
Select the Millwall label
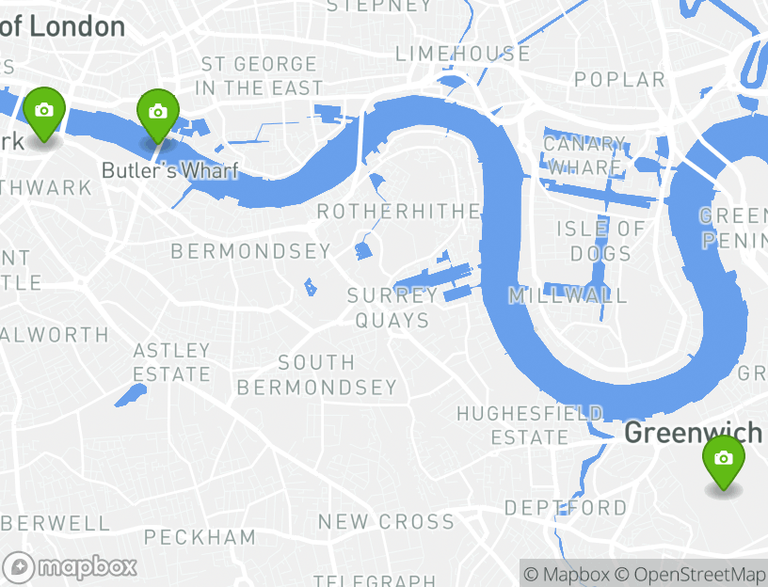568,295
